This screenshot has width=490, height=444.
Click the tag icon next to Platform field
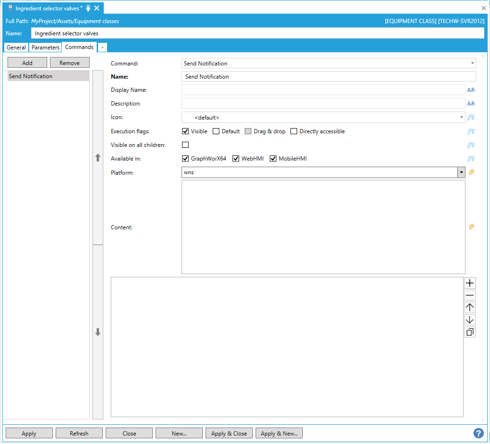471,172
